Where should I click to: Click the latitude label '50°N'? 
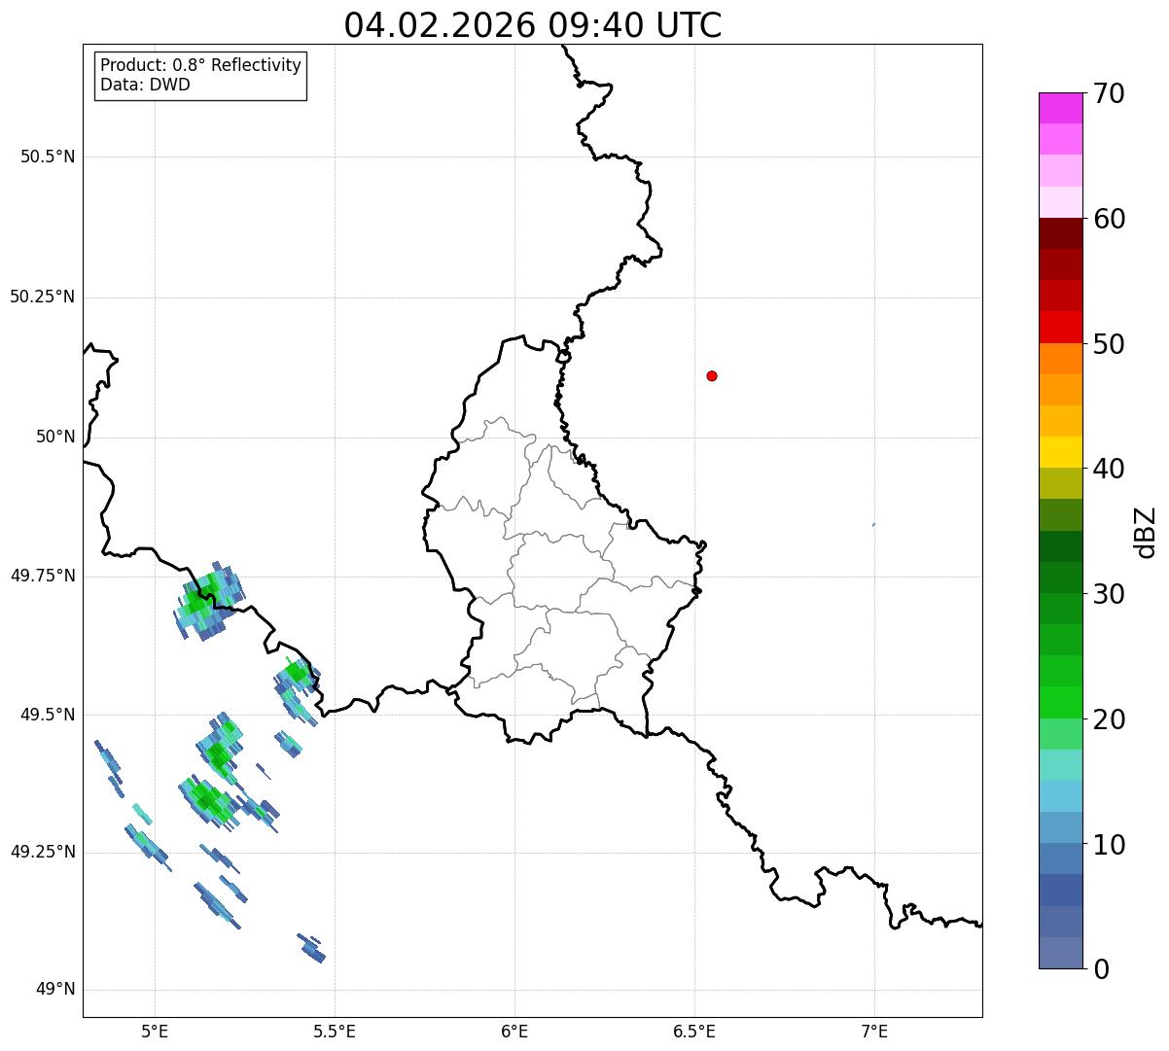click(55, 437)
